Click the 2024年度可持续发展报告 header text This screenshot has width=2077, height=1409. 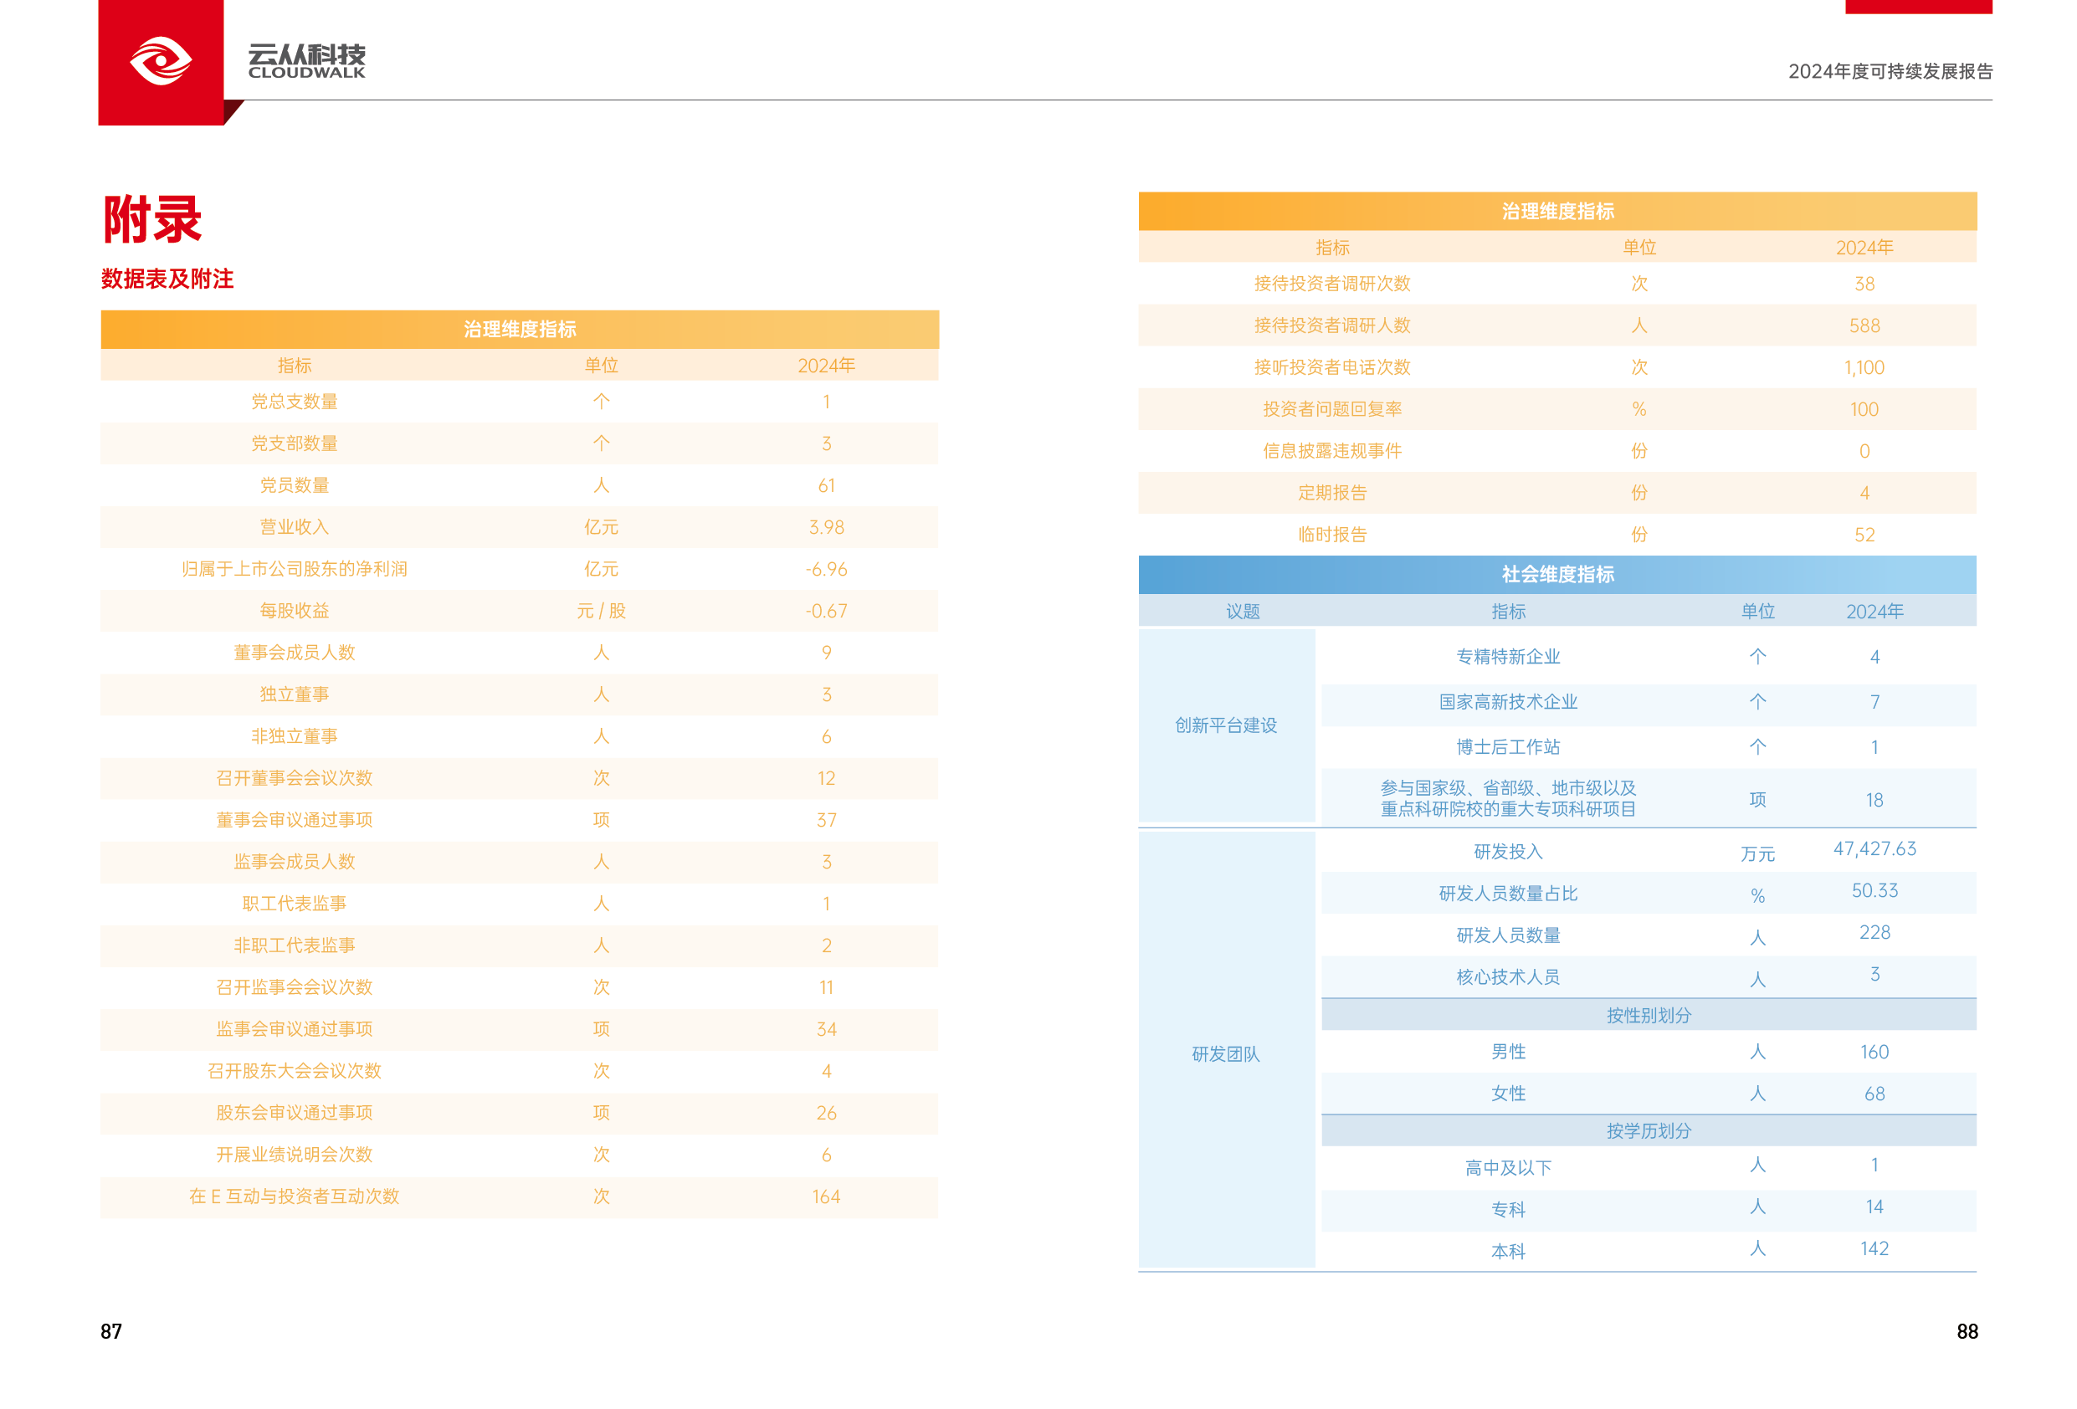1890,71
